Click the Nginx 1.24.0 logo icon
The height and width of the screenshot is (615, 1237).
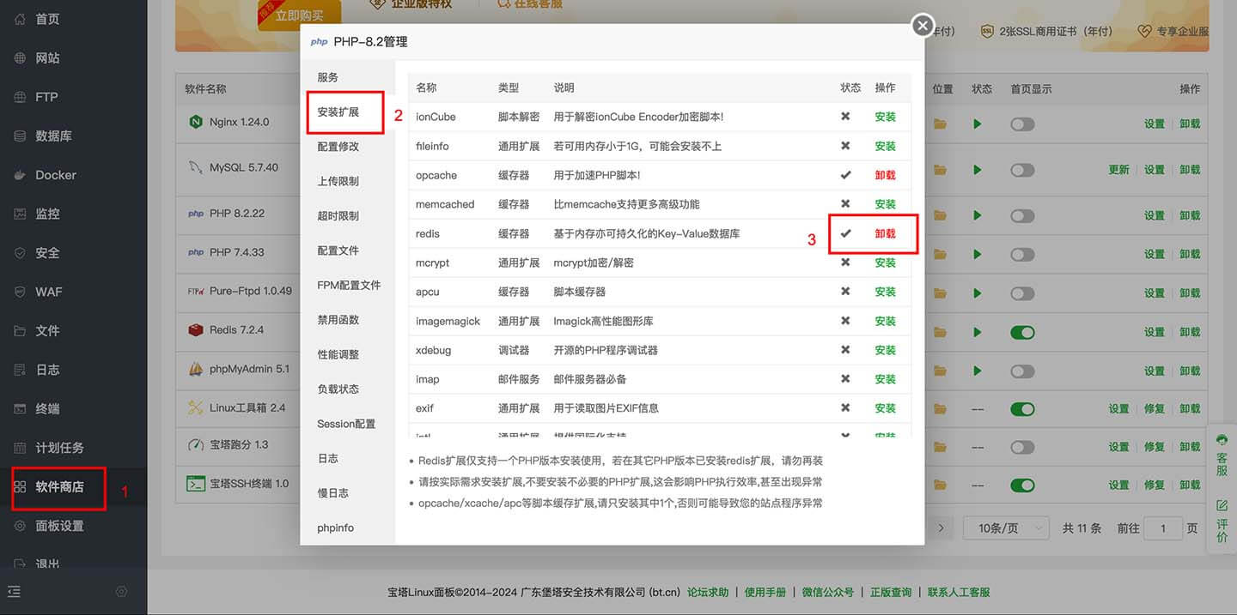(195, 122)
